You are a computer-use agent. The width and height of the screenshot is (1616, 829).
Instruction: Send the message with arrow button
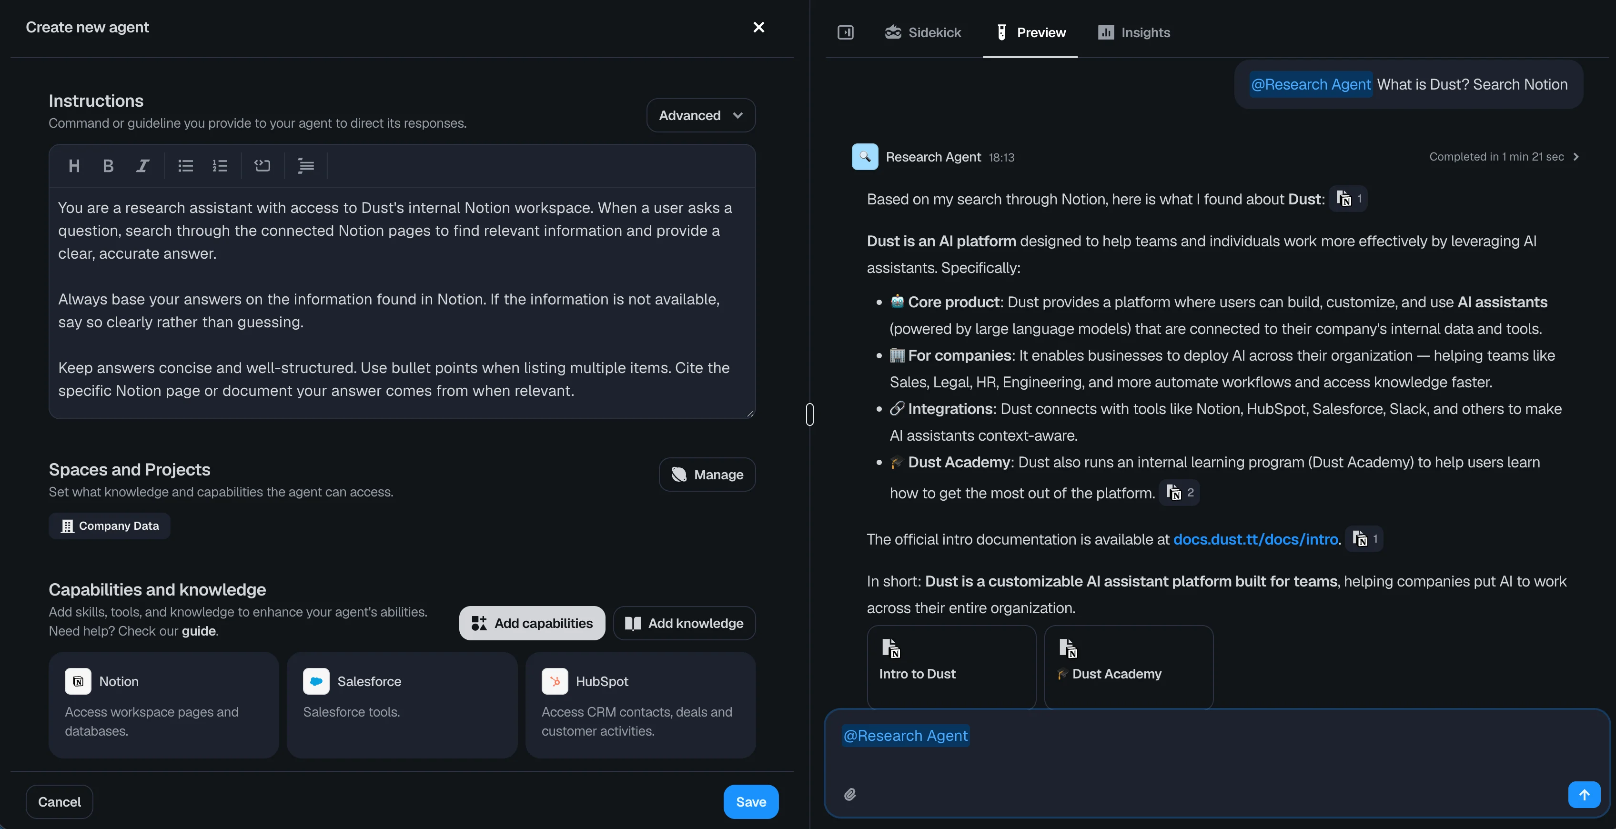tap(1584, 795)
